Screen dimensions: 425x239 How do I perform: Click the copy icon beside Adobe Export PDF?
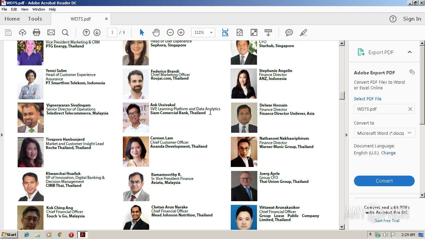point(412,72)
